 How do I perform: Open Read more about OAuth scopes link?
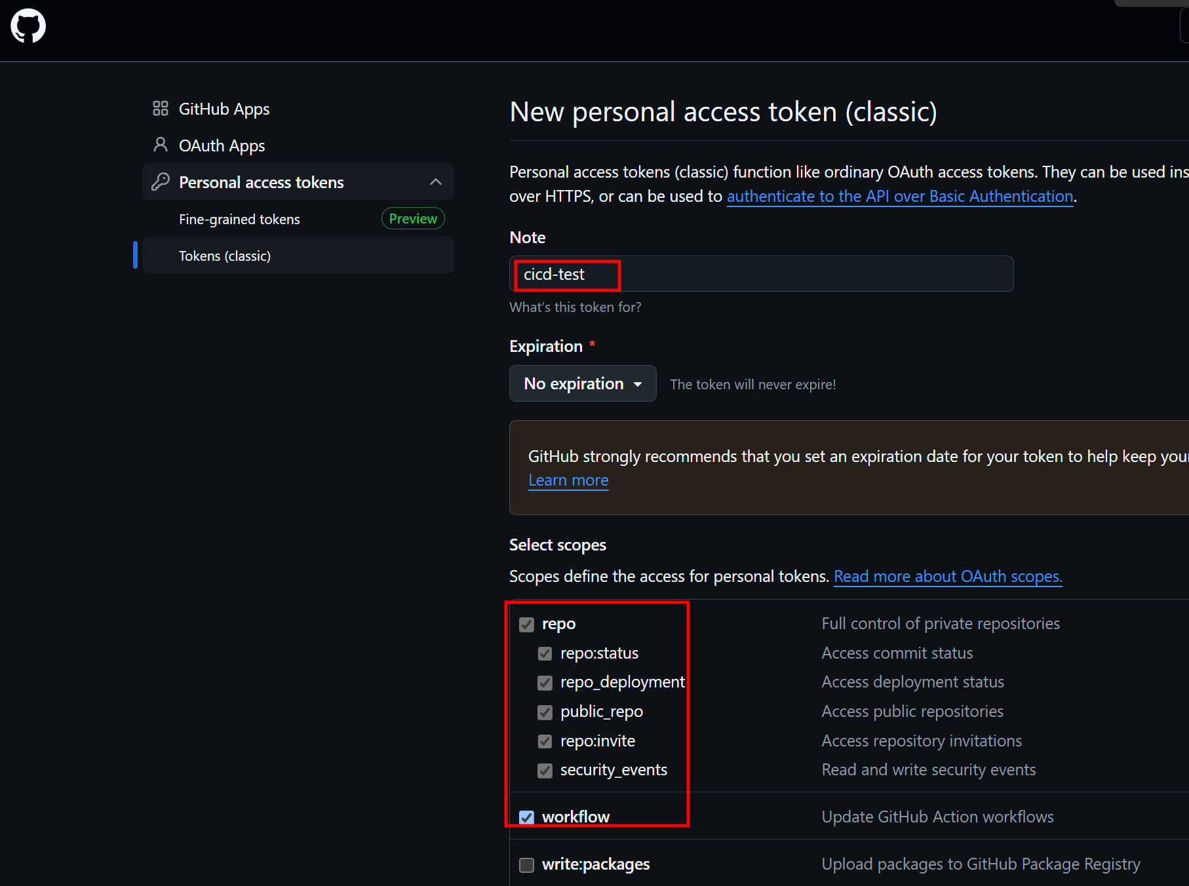pos(948,576)
